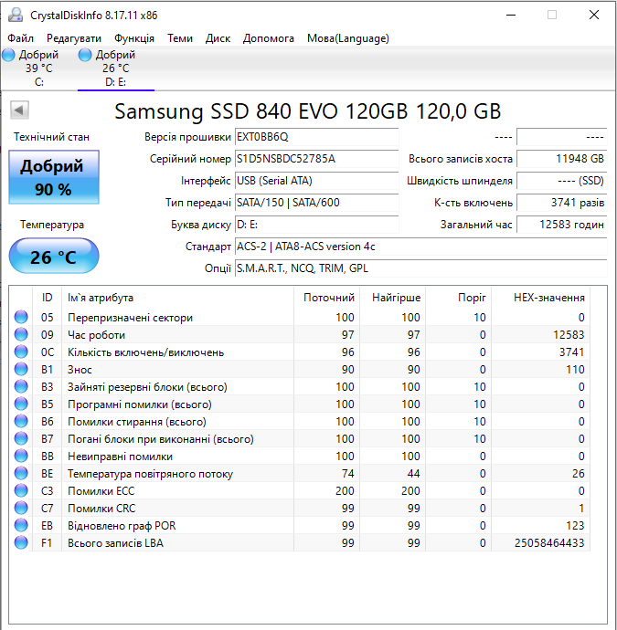Viewport: 617px width, 630px height.
Task: Click the total host writes value 11948 GB
Action: tap(561, 159)
